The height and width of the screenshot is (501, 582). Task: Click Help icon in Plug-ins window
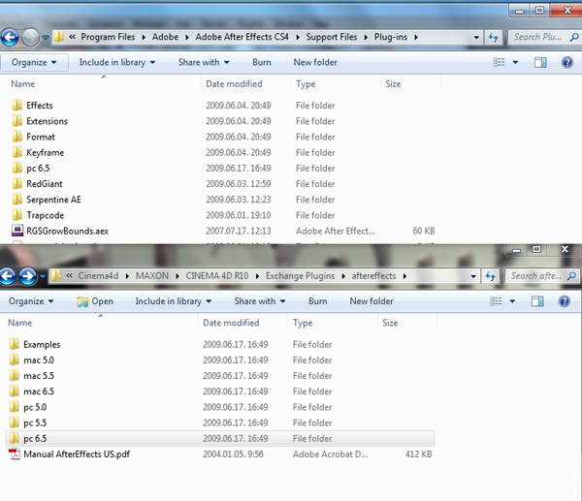[566, 62]
